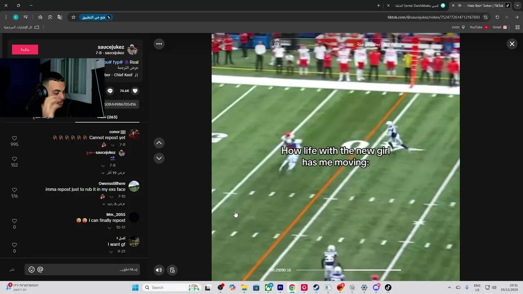
Task: Click the TikTok URL in address bar
Action: [x=434, y=17]
